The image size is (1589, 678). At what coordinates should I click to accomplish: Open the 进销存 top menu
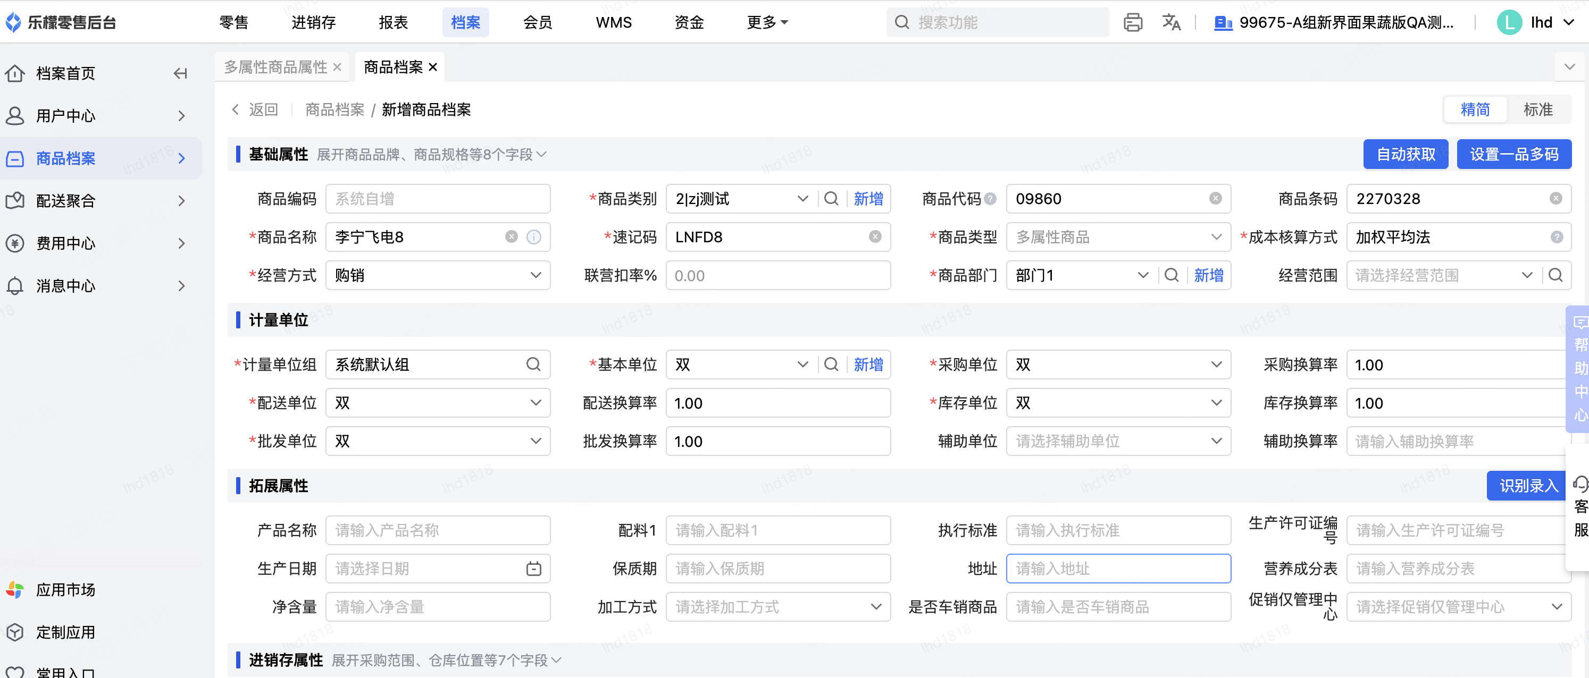click(x=313, y=23)
